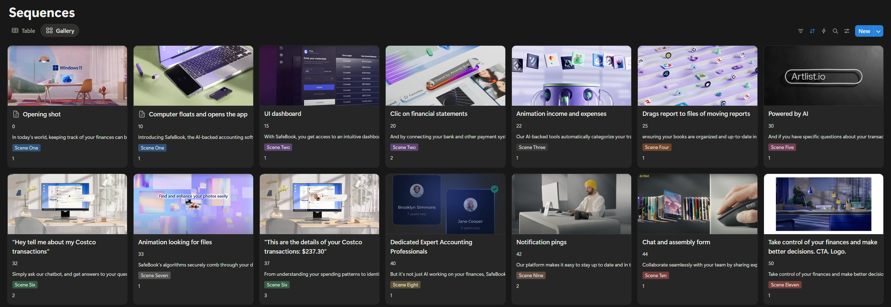Select the Gallery view tab
Image resolution: width=891 pixels, height=307 pixels.
click(x=60, y=31)
